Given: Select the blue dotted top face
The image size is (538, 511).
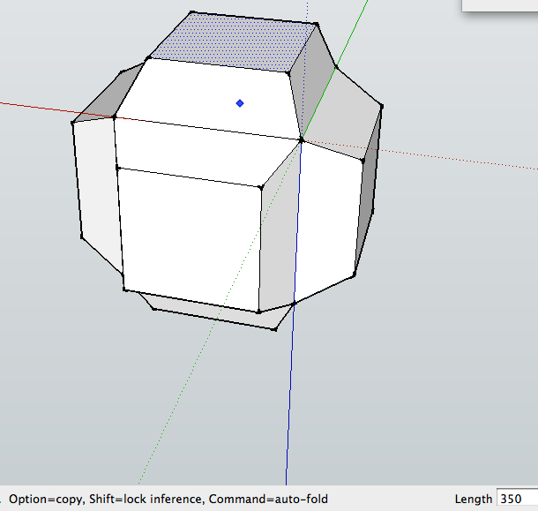Looking at the screenshot, I should point(234,41).
